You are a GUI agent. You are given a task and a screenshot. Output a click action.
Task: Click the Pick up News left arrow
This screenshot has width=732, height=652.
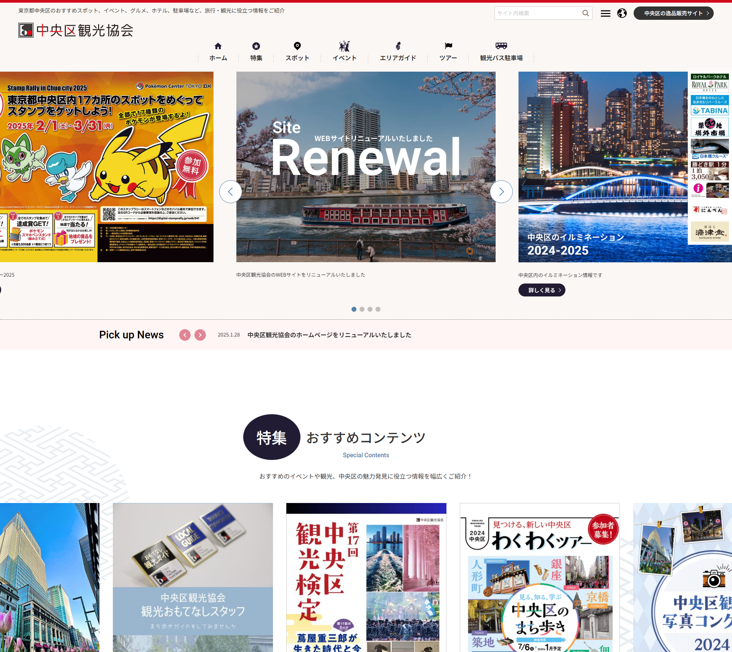185,334
